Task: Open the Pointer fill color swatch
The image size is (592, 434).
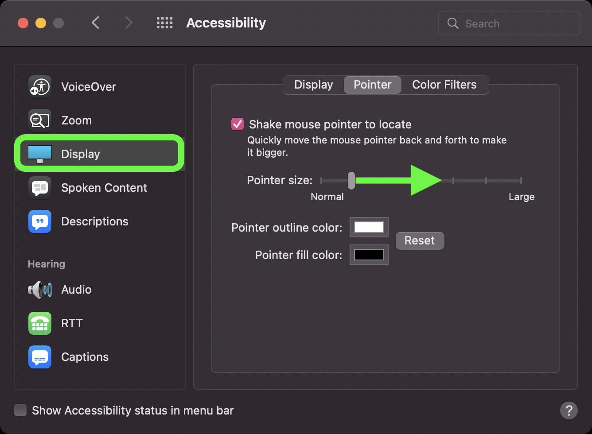Action: pyautogui.click(x=369, y=255)
